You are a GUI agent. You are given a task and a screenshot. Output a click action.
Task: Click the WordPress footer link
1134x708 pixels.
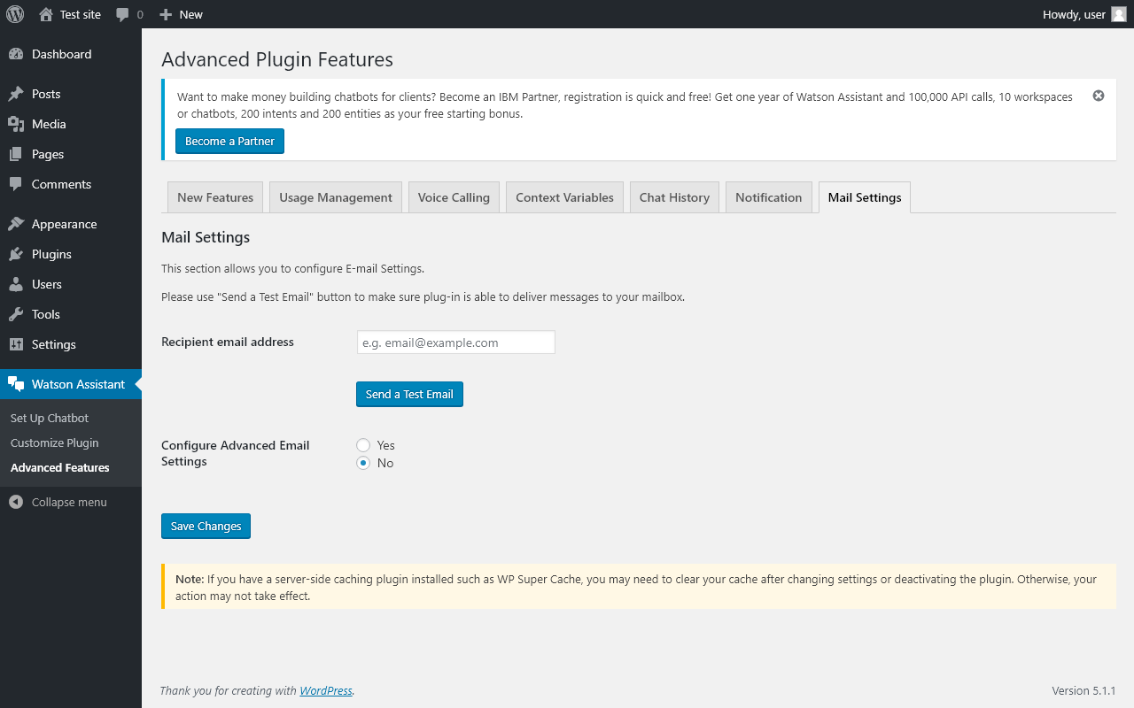coord(325,690)
